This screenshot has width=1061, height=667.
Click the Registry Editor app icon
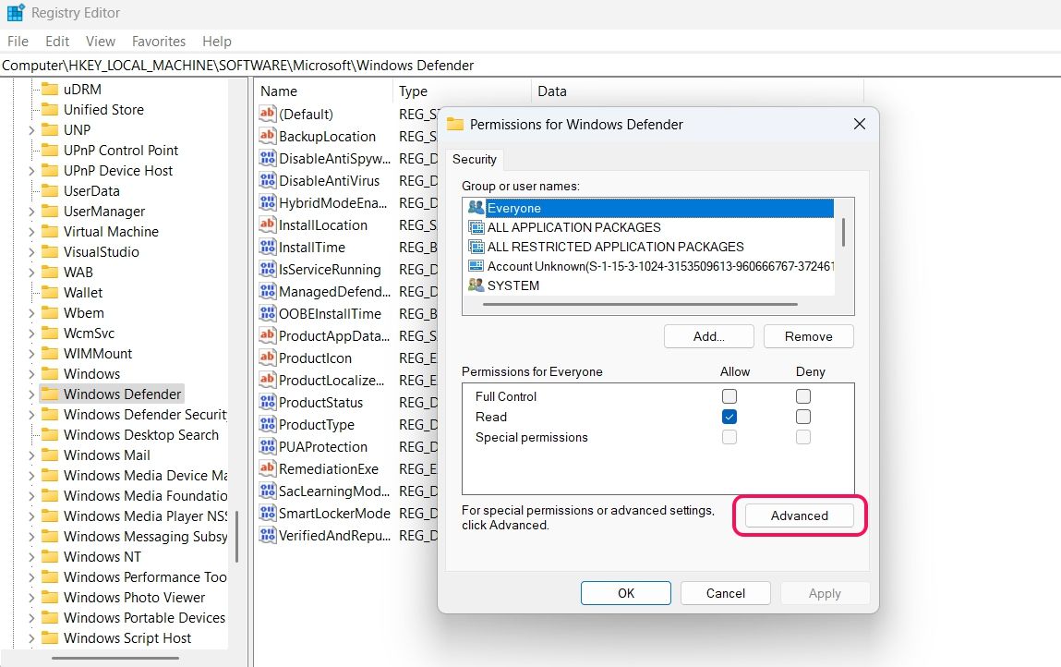pos(16,12)
